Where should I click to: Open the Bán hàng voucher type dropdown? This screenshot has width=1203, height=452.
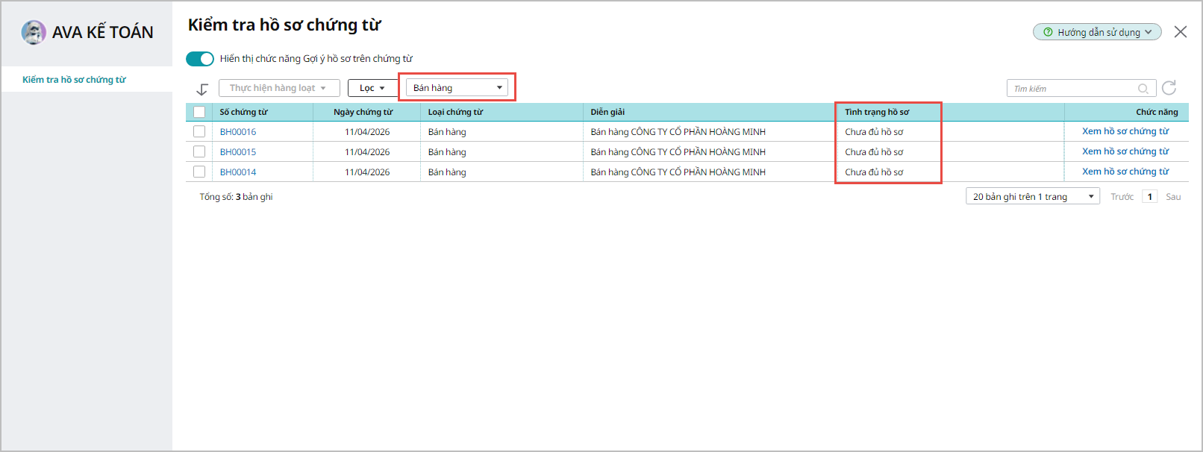457,88
